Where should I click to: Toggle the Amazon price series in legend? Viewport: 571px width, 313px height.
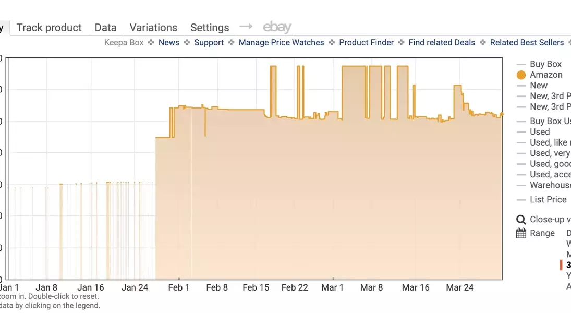[x=546, y=75]
